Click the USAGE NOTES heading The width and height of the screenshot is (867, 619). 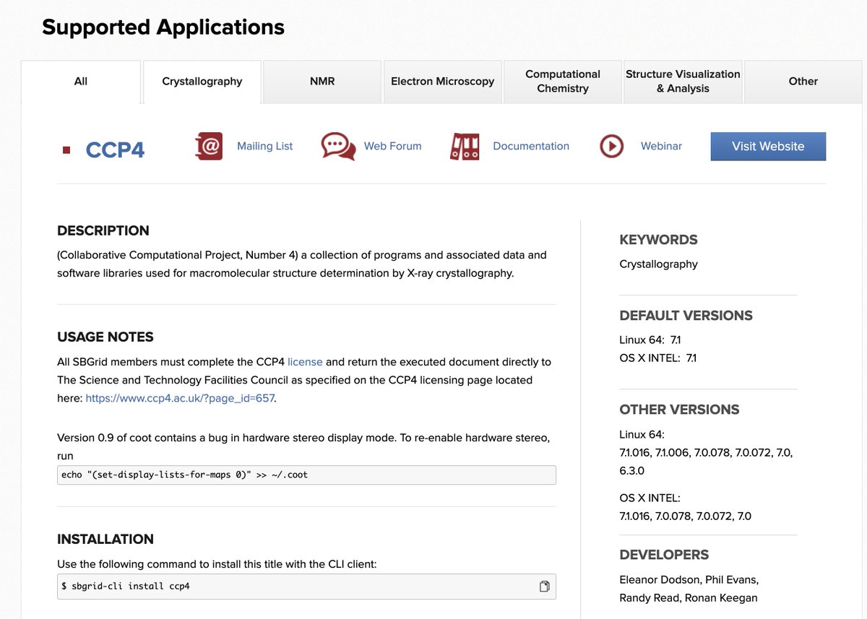coord(105,337)
